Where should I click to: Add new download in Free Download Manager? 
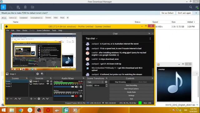coord(3,7)
